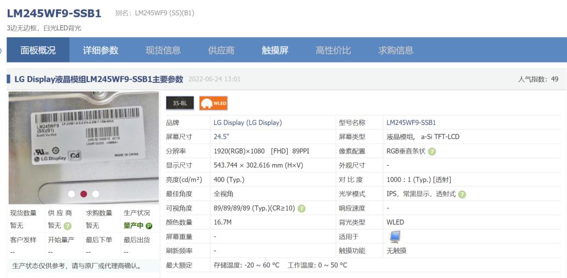The image size is (567, 278).
Task: Click the section heading LG Display液晶模组 主要参数
Action: pos(99,79)
